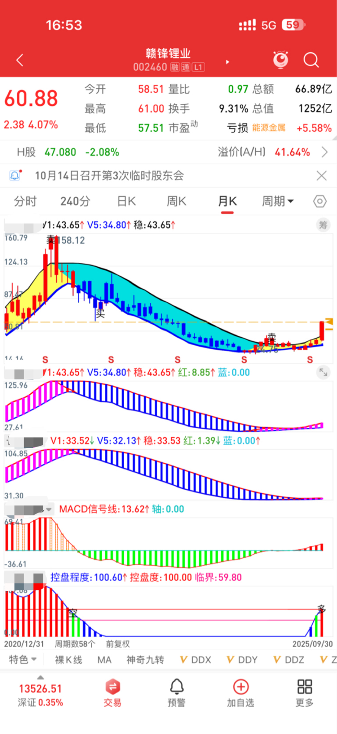Tap the 量比 0.97 value

pyautogui.click(x=238, y=89)
